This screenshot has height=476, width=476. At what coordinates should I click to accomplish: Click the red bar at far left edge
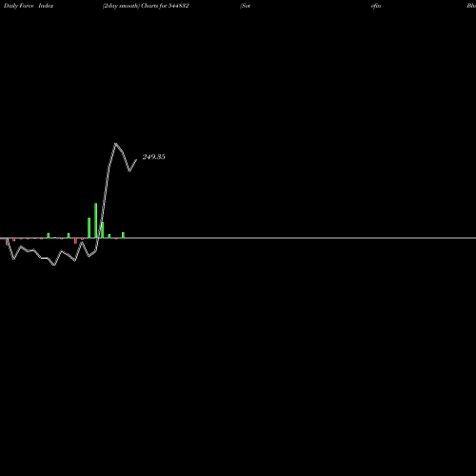(x=7, y=242)
